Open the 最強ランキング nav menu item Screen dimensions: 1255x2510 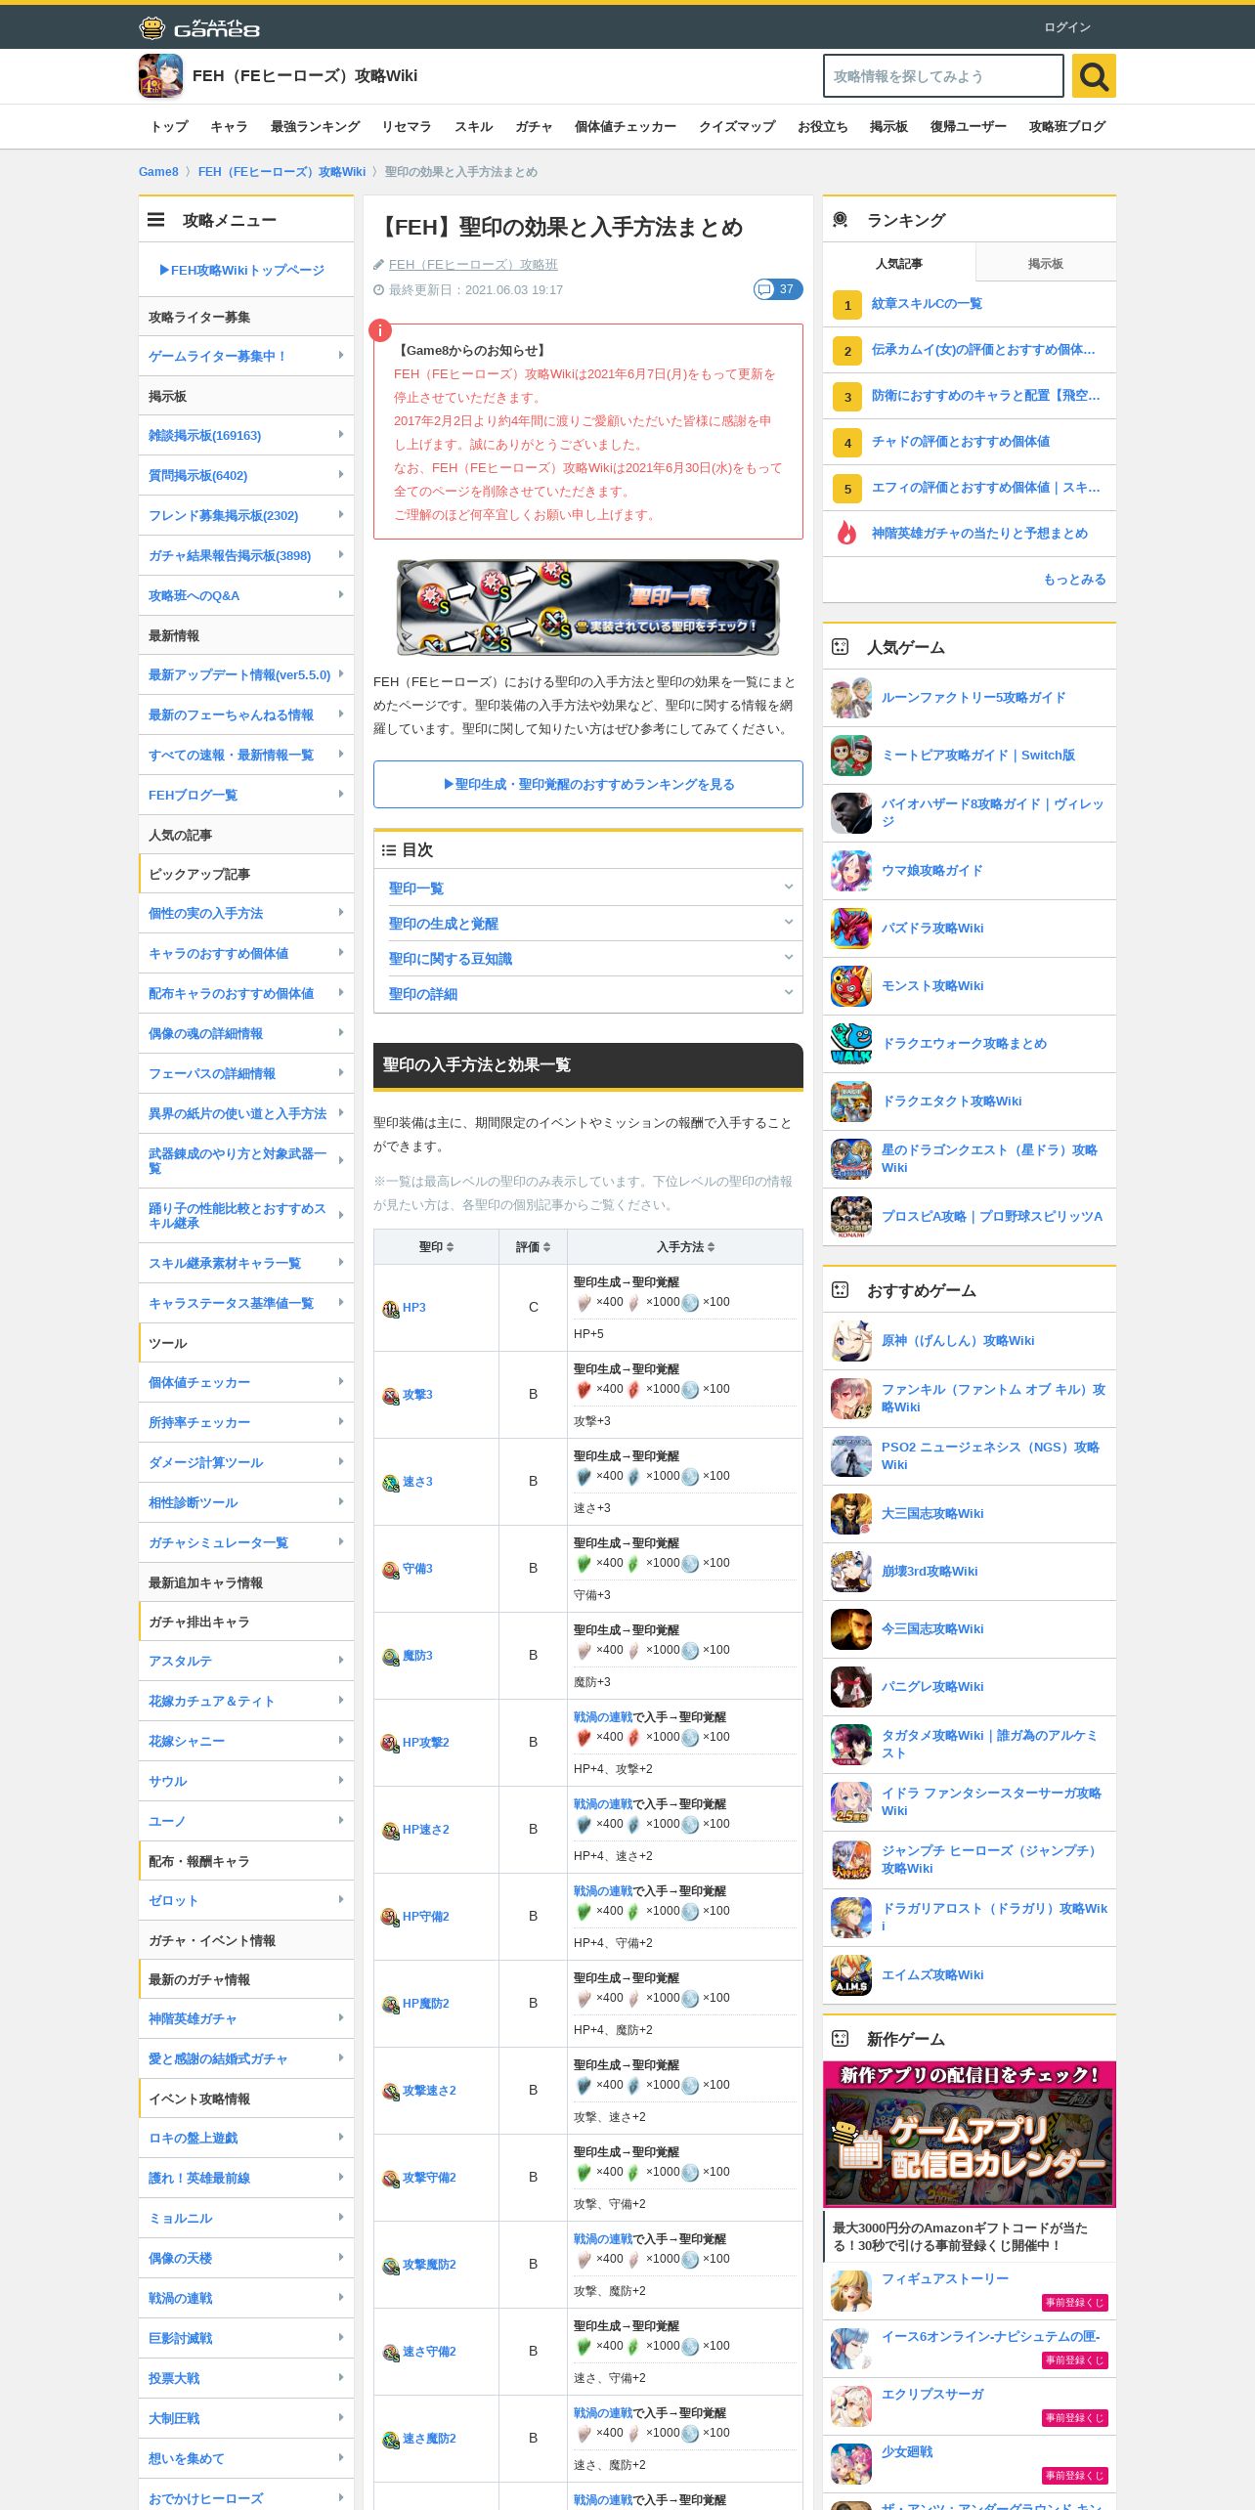pyautogui.click(x=316, y=126)
